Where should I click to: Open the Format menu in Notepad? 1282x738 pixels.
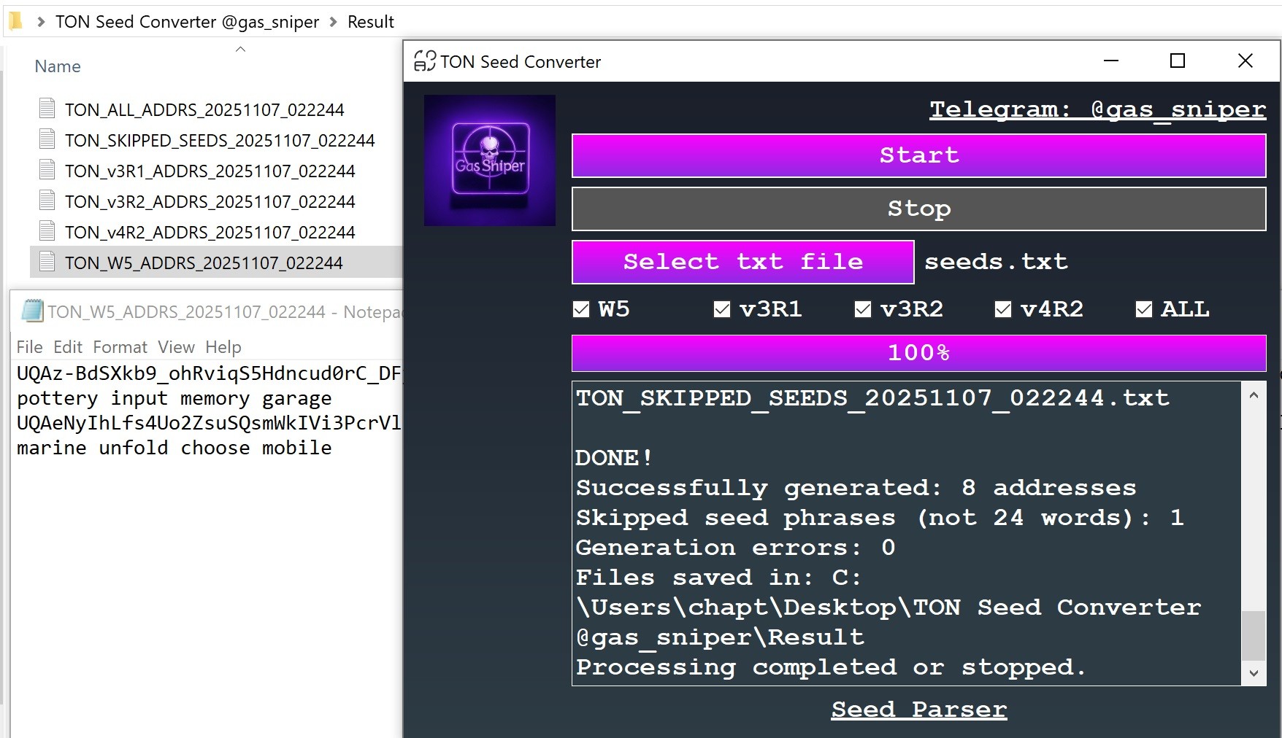(120, 347)
